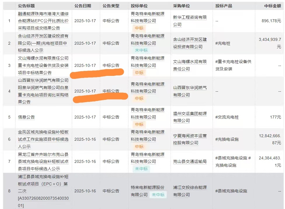285x209 pixels.
Task: Click the 投标单位 column header
Action: pos(139,6)
